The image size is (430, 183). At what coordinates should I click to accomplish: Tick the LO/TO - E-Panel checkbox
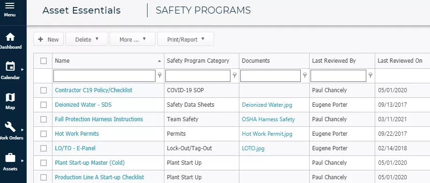coord(44,148)
